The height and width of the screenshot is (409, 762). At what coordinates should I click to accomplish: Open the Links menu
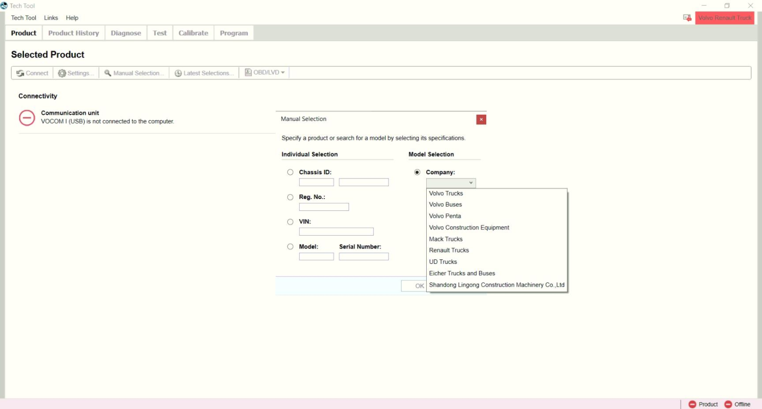pos(51,18)
